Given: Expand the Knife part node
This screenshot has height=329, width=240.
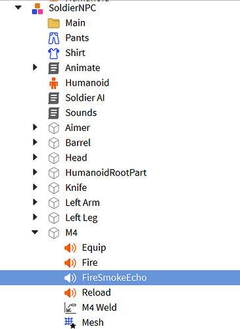Looking at the screenshot, I should pos(35,187).
